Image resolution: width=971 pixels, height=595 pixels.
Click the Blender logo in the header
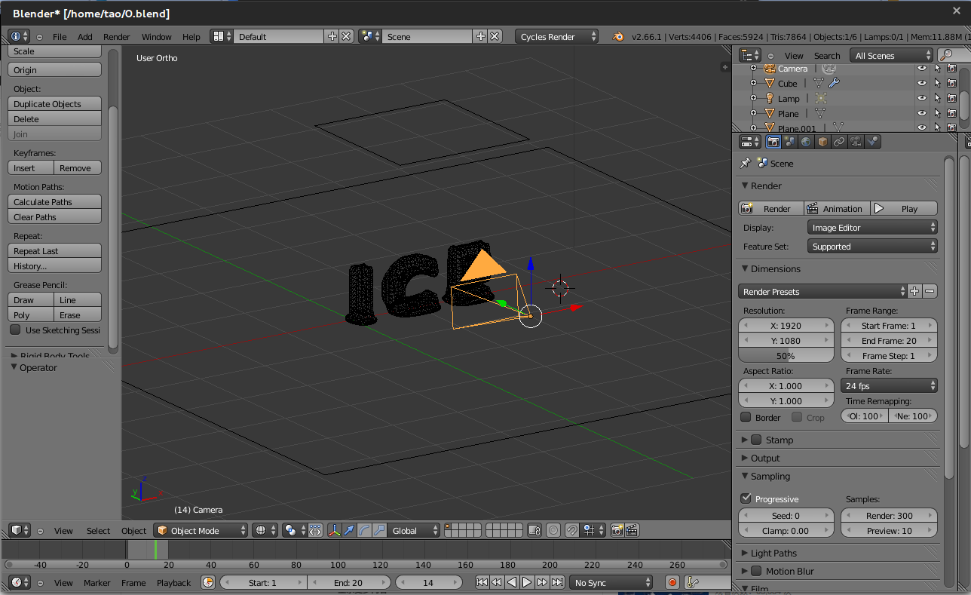(618, 36)
